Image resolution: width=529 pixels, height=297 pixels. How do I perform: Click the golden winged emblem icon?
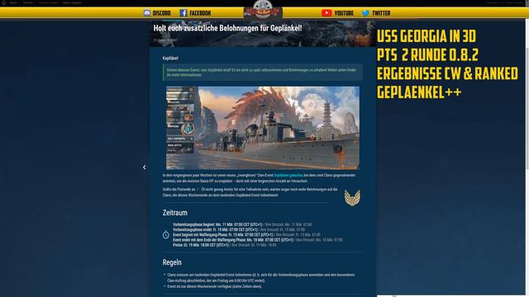tap(352, 197)
